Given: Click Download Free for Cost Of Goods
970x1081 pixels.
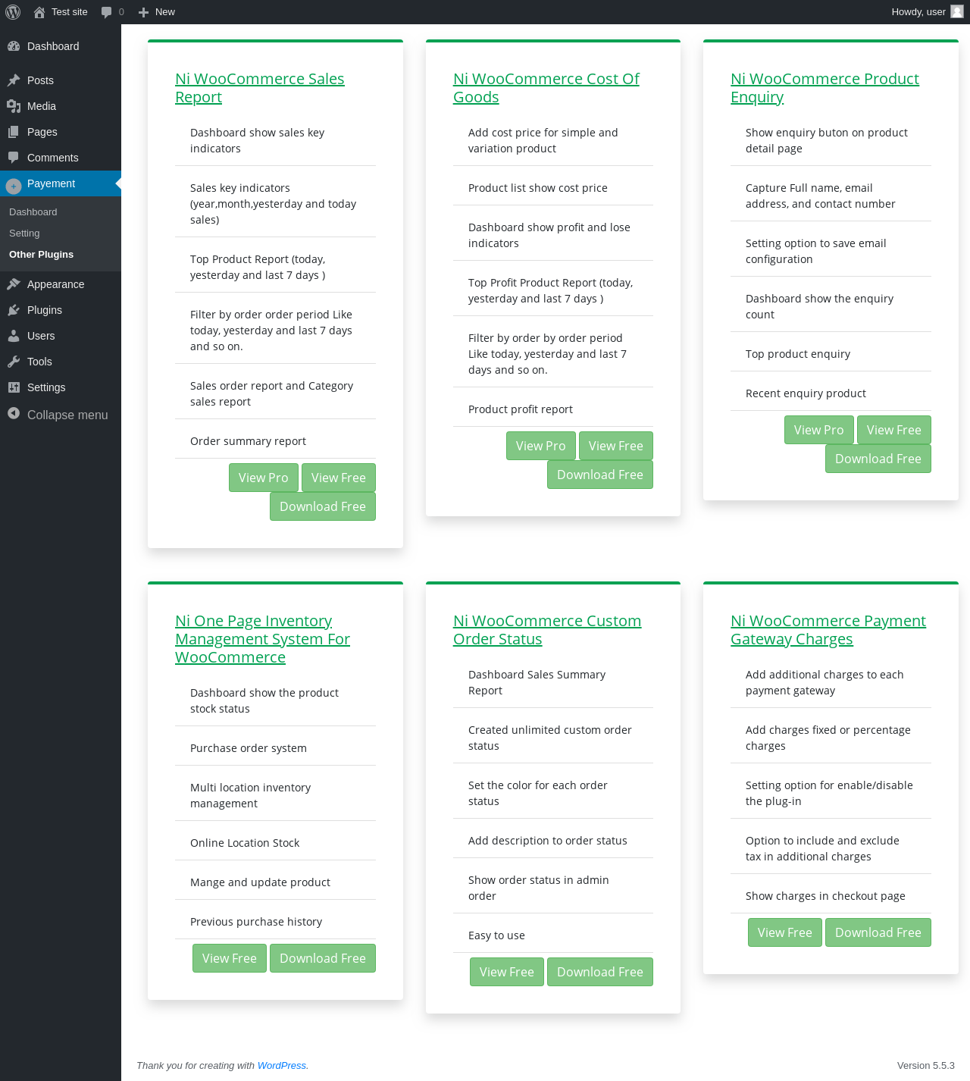Looking at the screenshot, I should tap(600, 475).
